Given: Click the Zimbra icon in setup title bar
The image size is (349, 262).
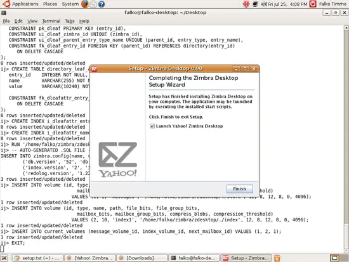Looking at the screenshot, I should (x=95, y=69).
